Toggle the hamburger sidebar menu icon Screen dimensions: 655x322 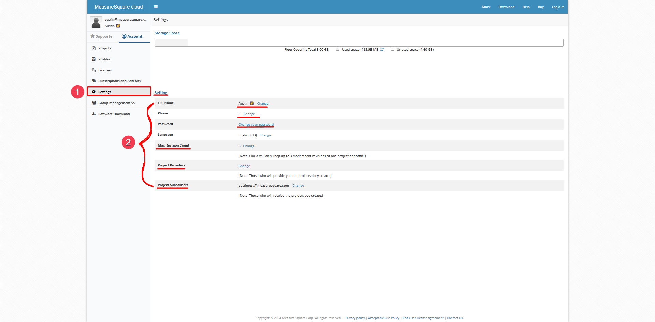[x=156, y=7]
